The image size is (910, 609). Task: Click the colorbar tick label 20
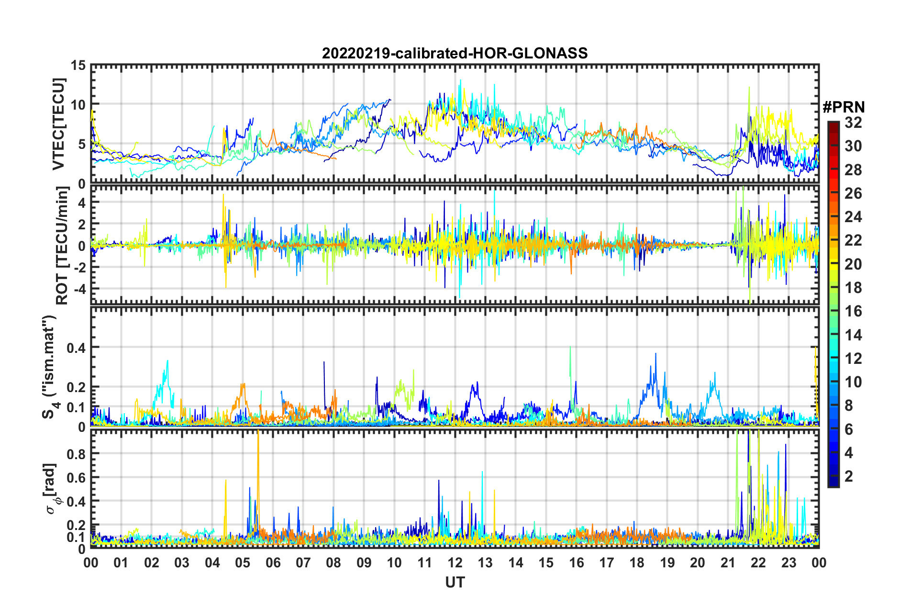(853, 264)
